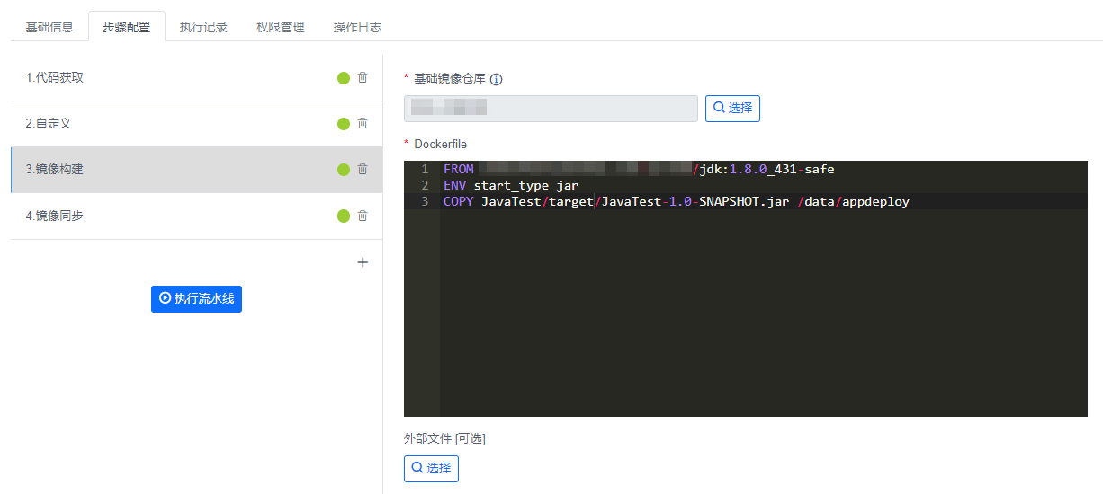Select step 1.代码获取
Screen dimensions: 1103x494
pyautogui.click(x=196, y=78)
